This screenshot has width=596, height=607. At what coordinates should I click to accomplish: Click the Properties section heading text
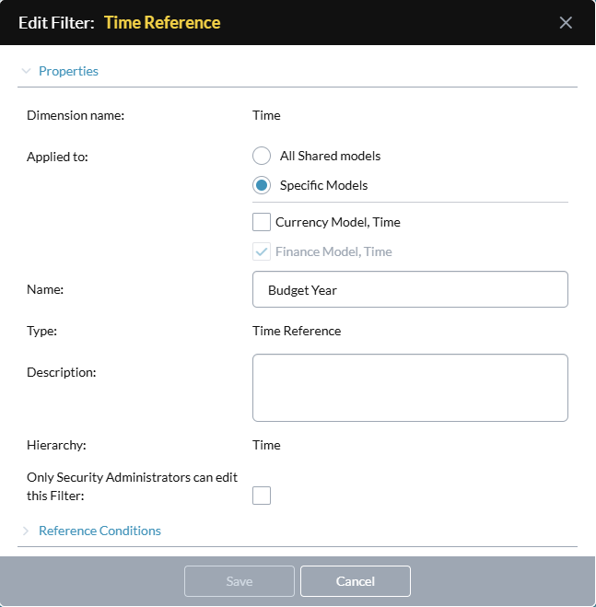click(x=68, y=71)
